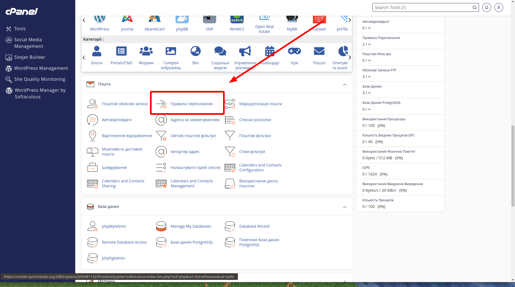The height and width of the screenshot is (287, 515).
Task: Select the Форуми category icon
Action: 146,51
